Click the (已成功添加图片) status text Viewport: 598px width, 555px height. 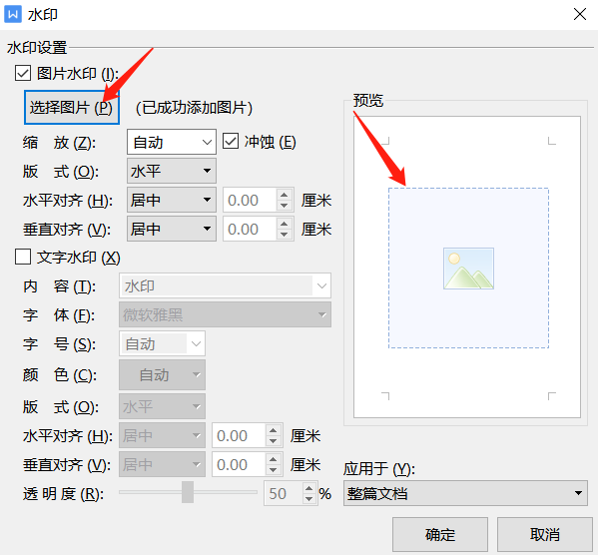pos(194,108)
